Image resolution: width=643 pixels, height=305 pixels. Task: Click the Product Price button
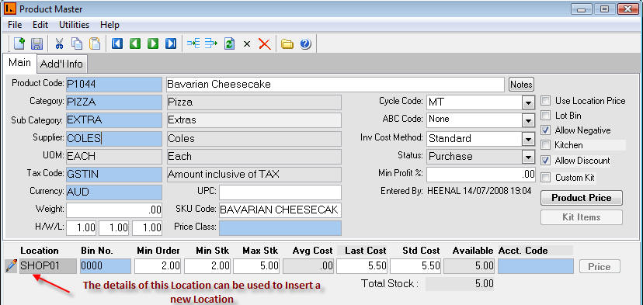click(x=582, y=198)
